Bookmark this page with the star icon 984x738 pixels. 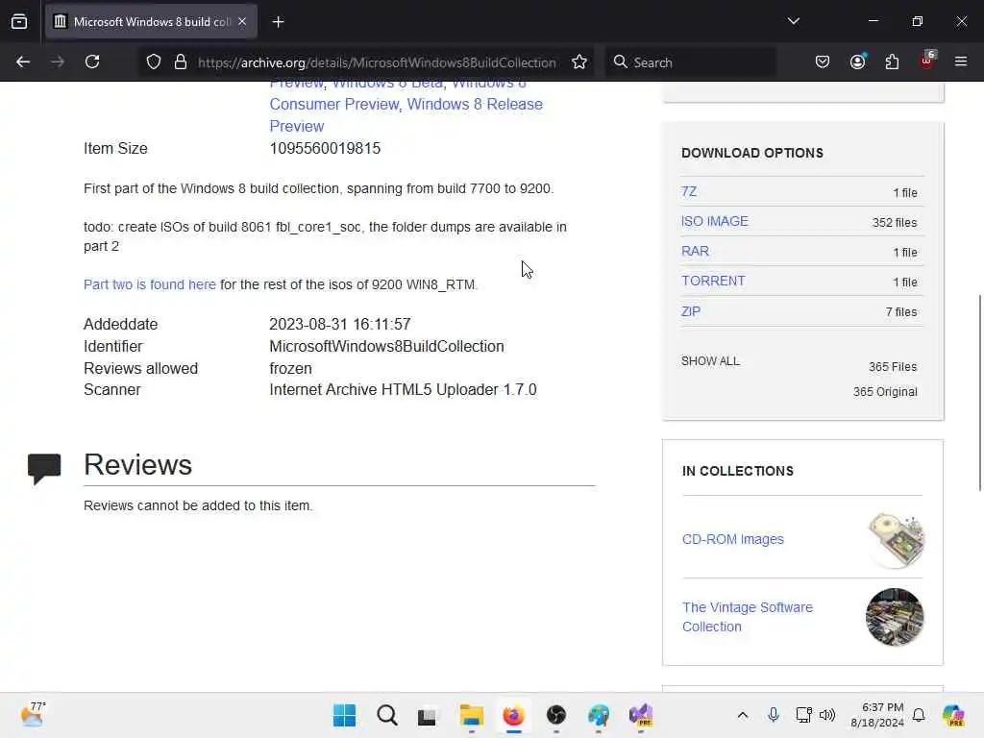coord(579,61)
